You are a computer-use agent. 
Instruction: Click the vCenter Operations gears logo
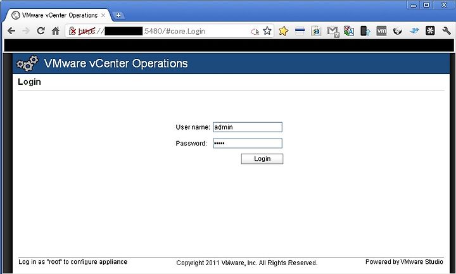(27, 63)
